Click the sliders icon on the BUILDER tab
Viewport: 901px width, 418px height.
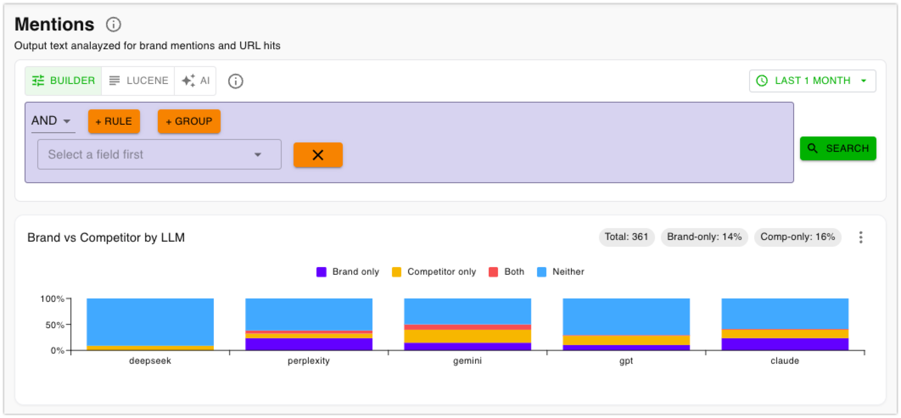coord(39,81)
